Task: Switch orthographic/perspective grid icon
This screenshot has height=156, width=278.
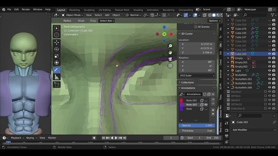Action: pos(170,65)
